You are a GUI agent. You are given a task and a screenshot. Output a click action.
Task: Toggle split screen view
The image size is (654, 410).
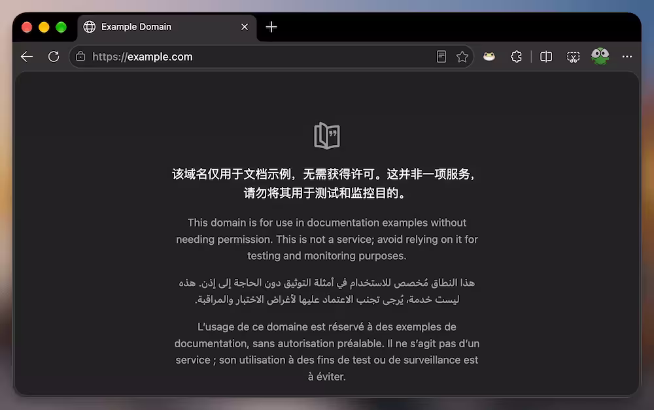tap(546, 57)
